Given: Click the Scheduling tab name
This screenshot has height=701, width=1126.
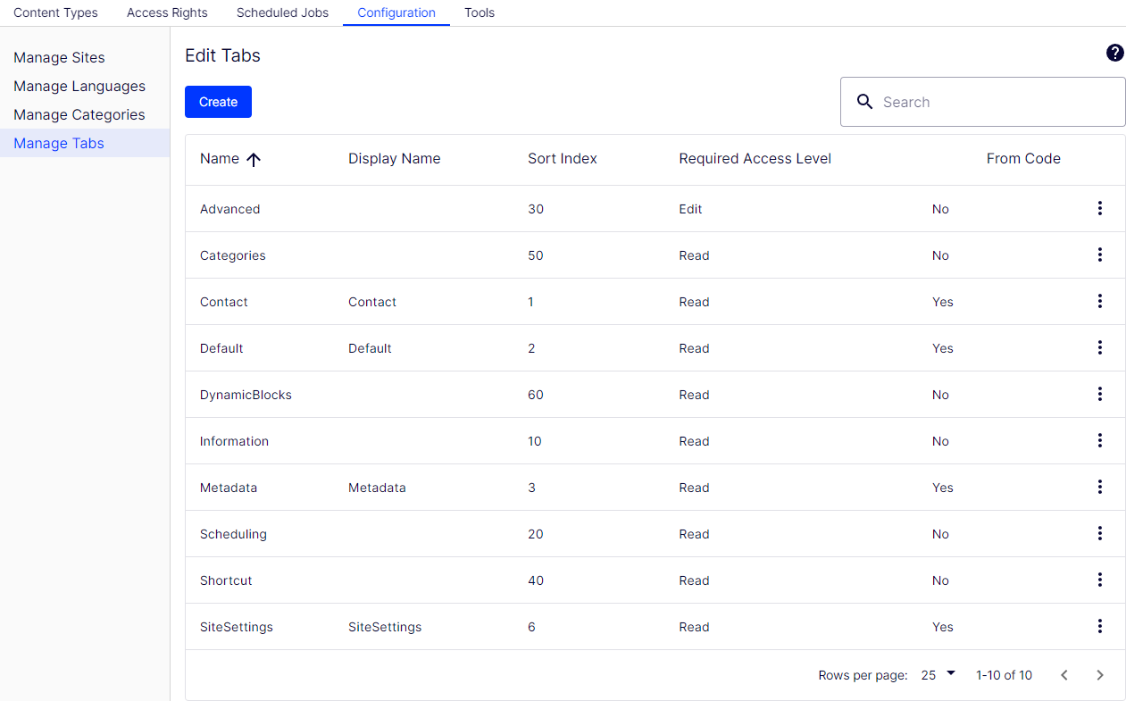Looking at the screenshot, I should tap(233, 534).
